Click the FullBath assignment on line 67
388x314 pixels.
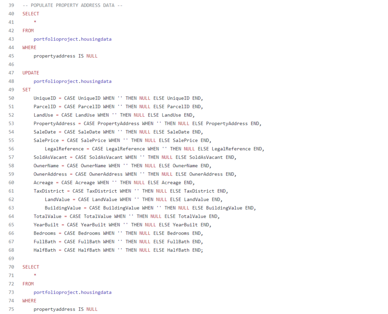pyautogui.click(x=118, y=241)
